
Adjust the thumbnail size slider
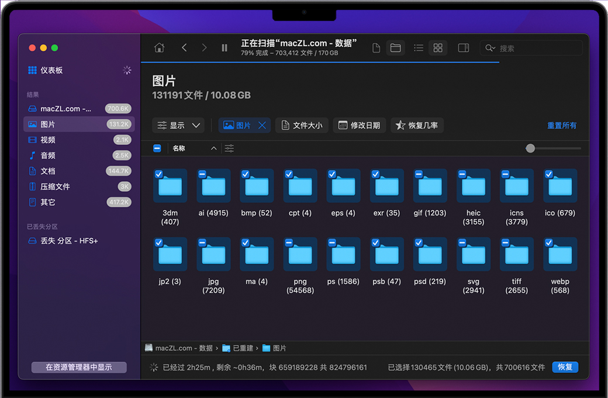(530, 148)
